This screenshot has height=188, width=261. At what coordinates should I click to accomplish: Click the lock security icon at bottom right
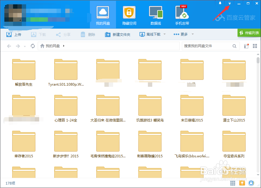[251, 183]
